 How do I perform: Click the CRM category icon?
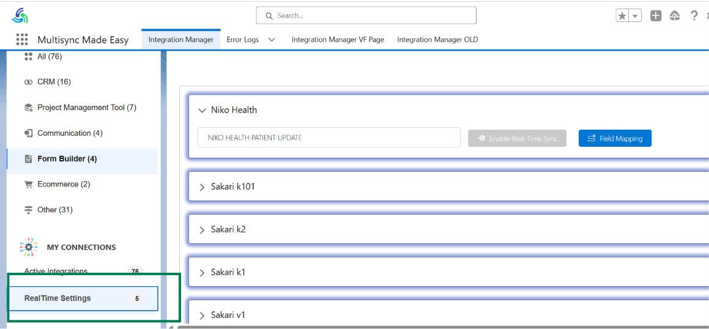click(x=29, y=82)
